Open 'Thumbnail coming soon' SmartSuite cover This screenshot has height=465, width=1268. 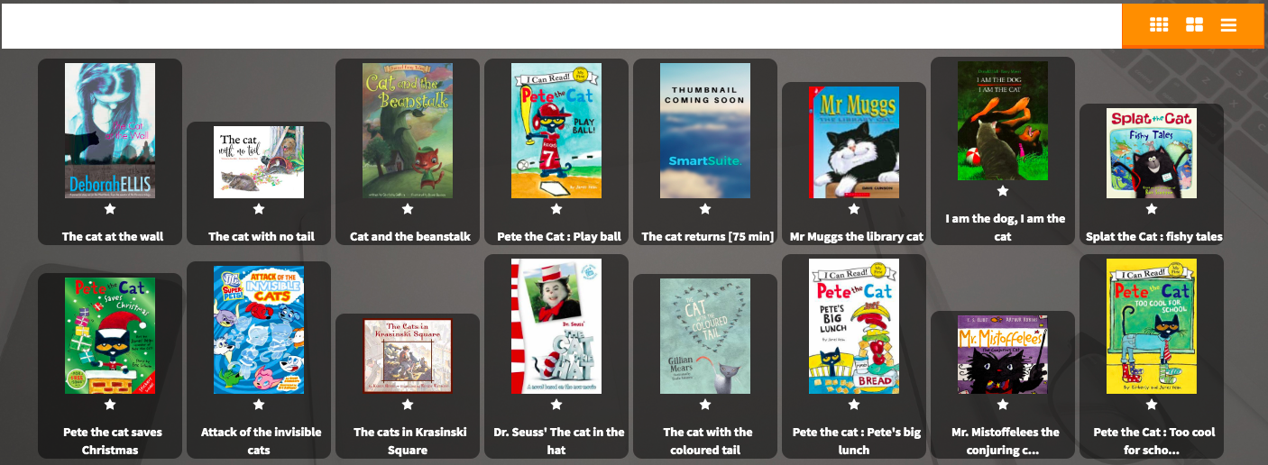click(x=705, y=131)
